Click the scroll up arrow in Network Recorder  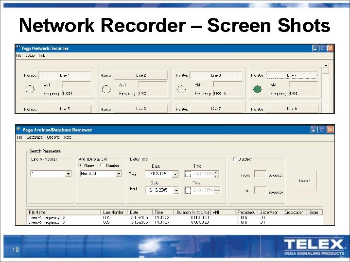pos(326,65)
